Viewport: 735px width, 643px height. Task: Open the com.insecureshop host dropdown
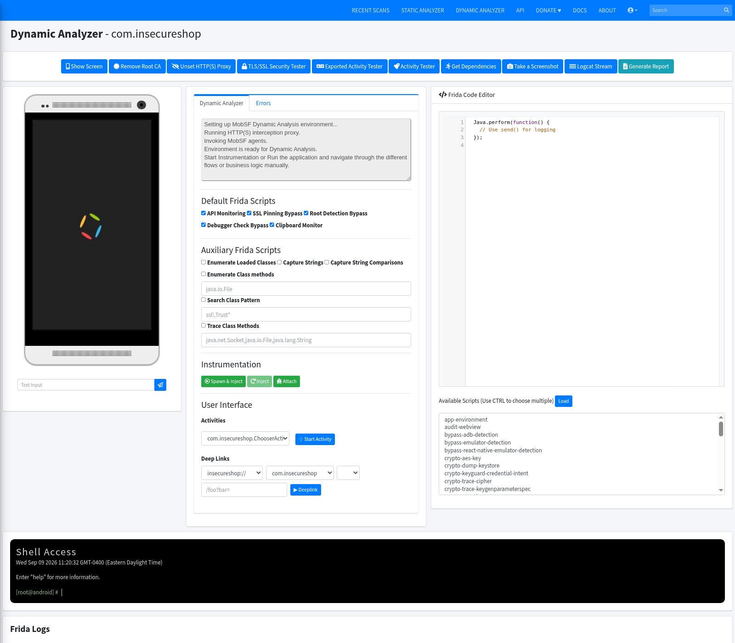pos(300,473)
